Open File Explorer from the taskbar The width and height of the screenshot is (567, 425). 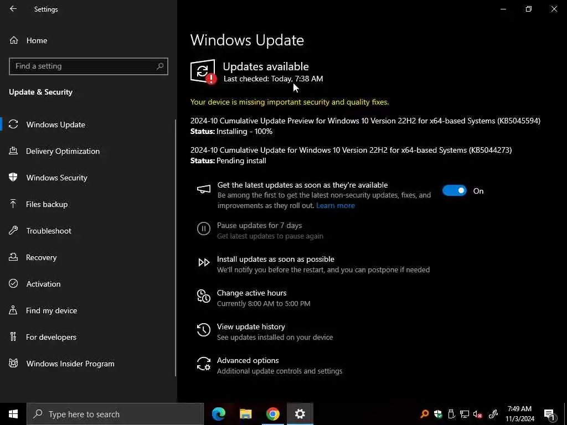tap(245, 414)
